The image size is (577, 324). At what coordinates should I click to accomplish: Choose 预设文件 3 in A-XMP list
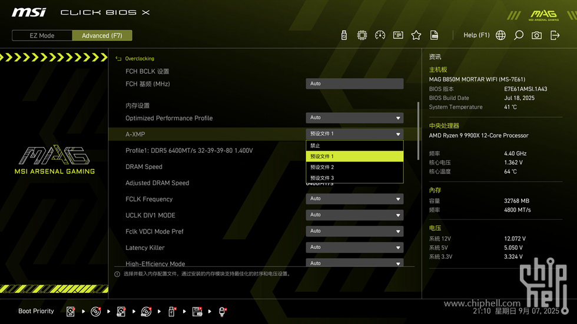tap(354, 178)
